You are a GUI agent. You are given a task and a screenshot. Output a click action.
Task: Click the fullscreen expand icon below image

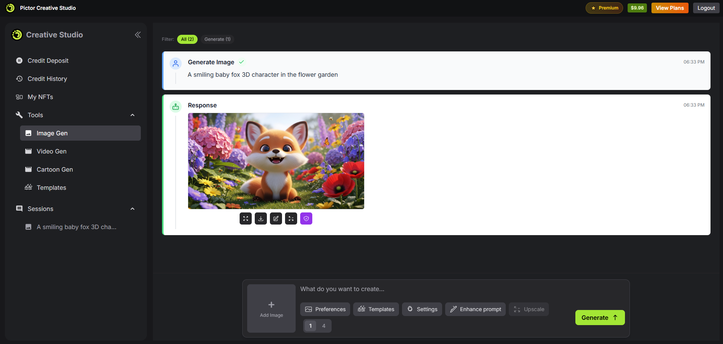tap(246, 218)
